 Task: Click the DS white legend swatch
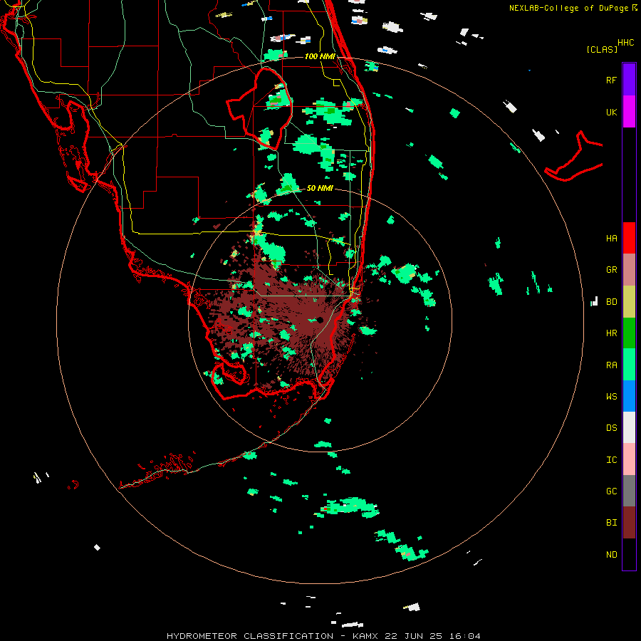click(629, 427)
